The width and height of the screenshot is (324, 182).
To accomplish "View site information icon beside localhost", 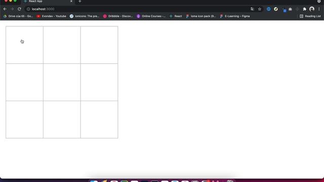I will pos(28,9).
